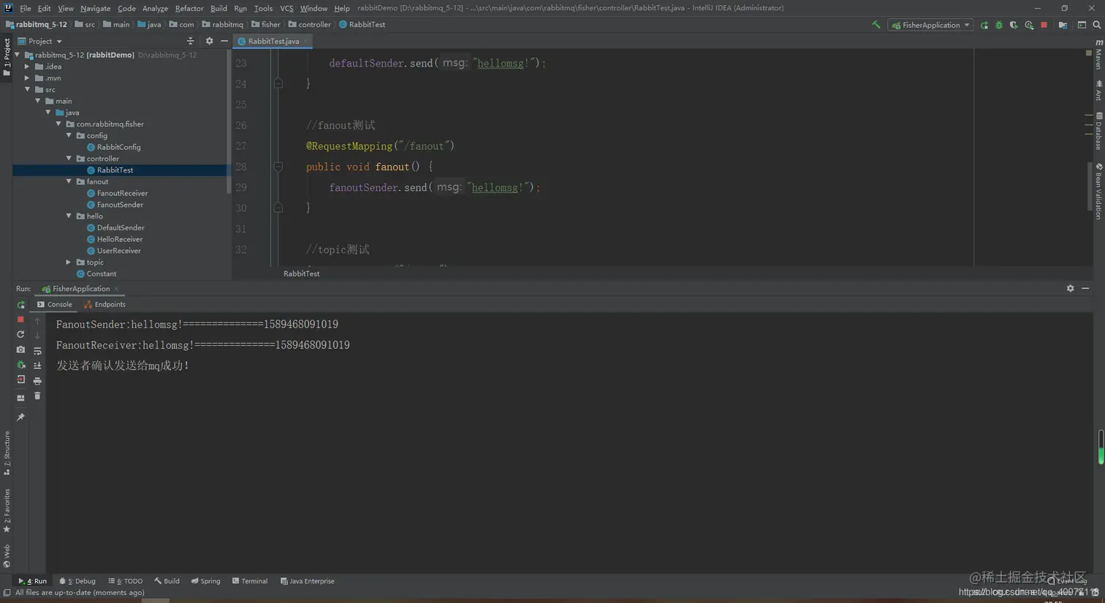Viewport: 1105px width, 603px height.
Task: Hide the Run tool window
Action: click(1085, 289)
